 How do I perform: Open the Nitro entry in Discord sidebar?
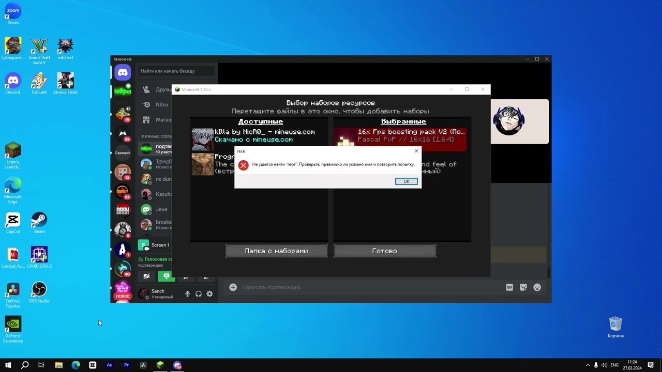point(156,104)
